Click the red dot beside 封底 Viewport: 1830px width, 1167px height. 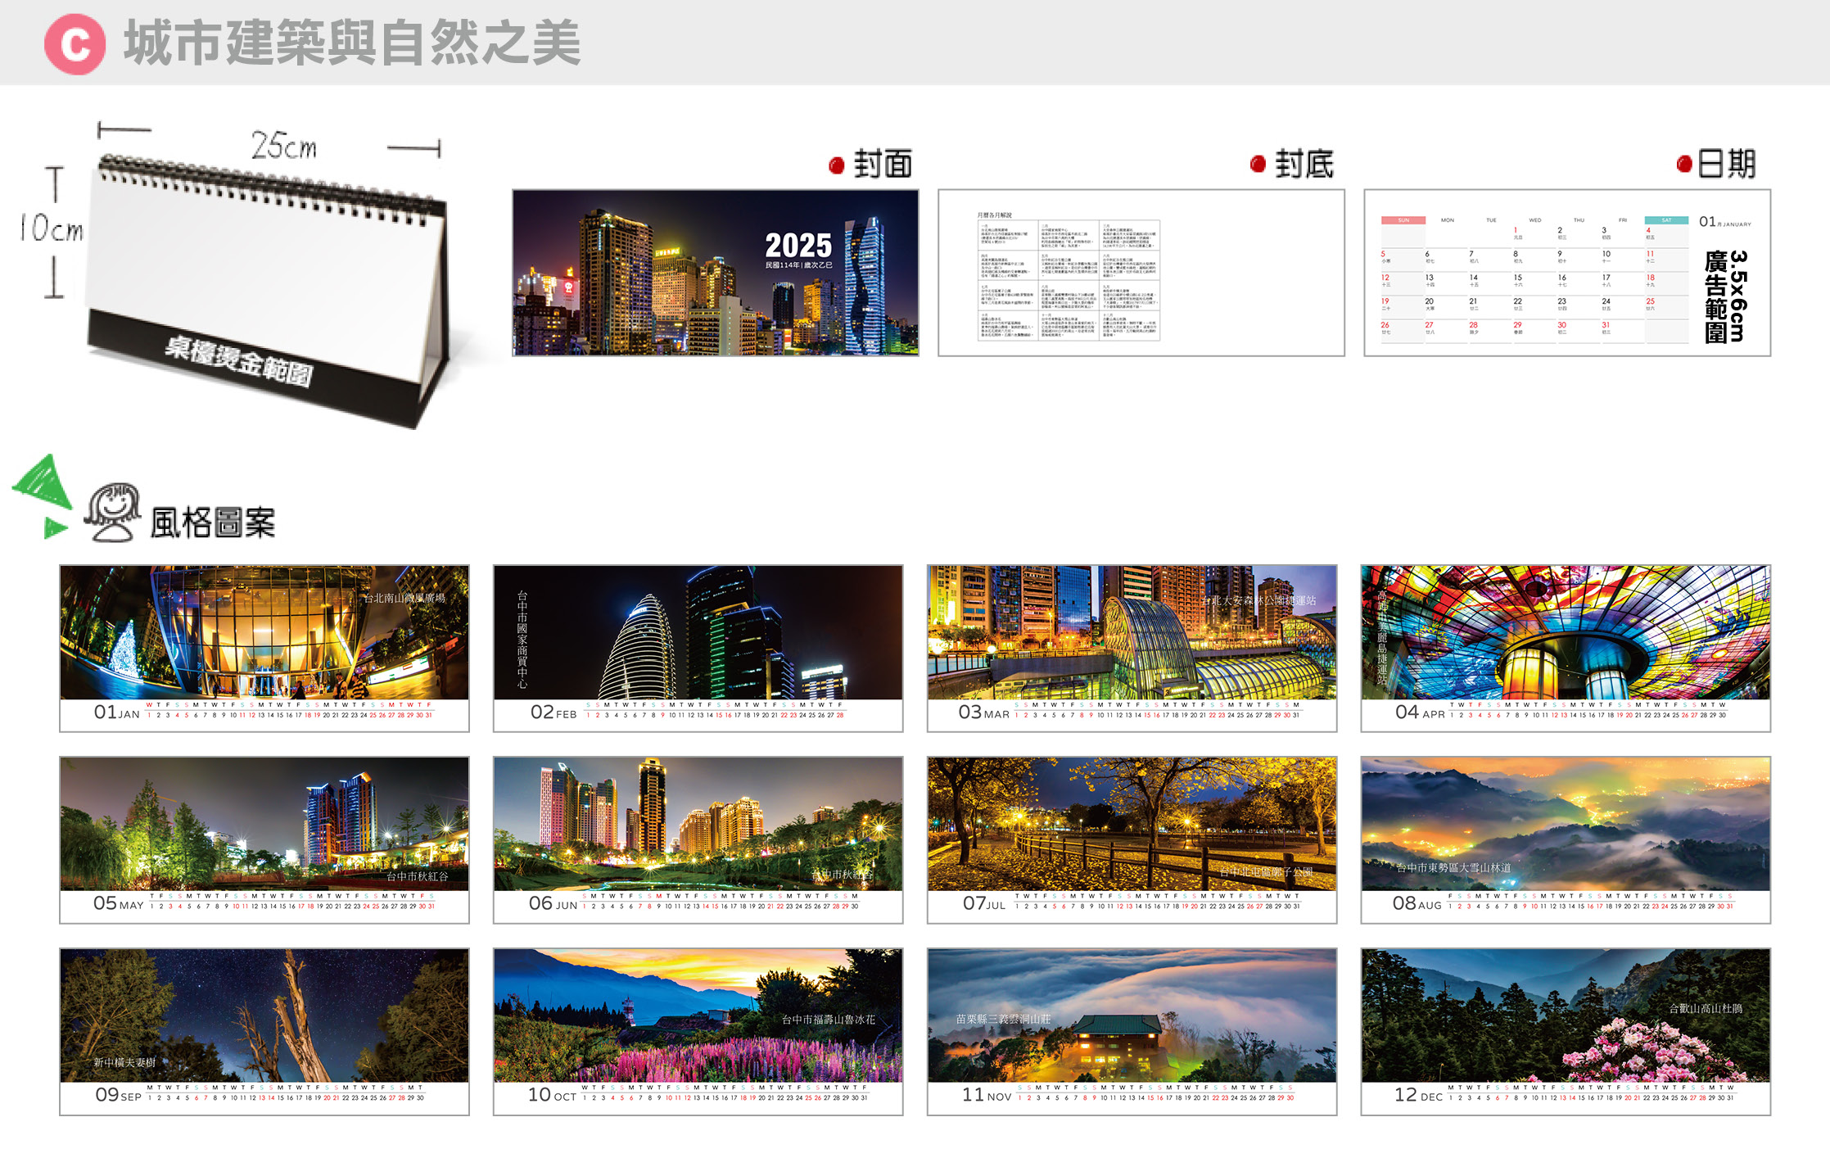coord(1258,165)
